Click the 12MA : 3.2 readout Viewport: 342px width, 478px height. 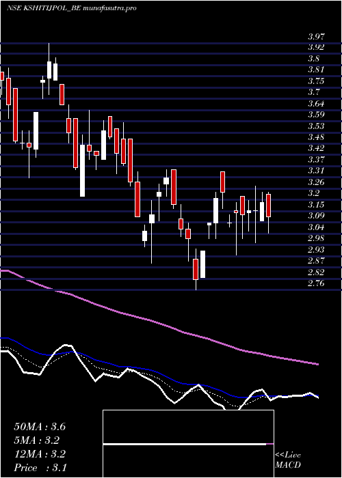pos(40,454)
